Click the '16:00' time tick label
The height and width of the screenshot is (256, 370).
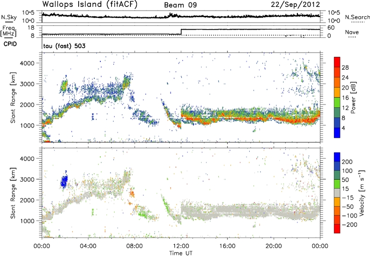click(227, 246)
